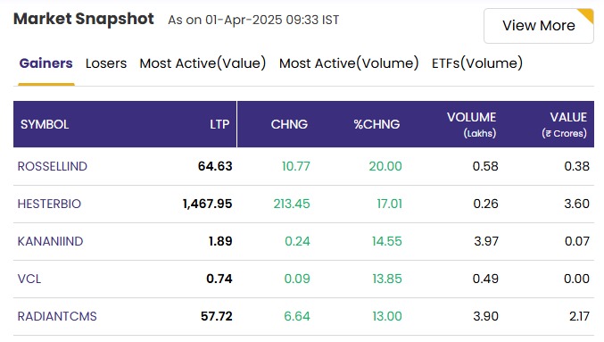Open the RADIANTCMS symbol link
The height and width of the screenshot is (342, 604).
57,316
